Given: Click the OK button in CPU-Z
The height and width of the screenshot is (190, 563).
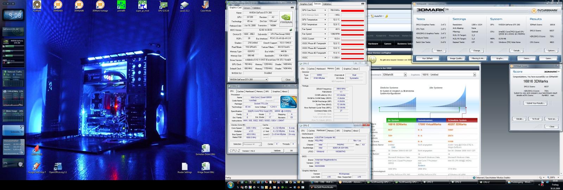Looking at the screenshot, I should coord(291,151).
